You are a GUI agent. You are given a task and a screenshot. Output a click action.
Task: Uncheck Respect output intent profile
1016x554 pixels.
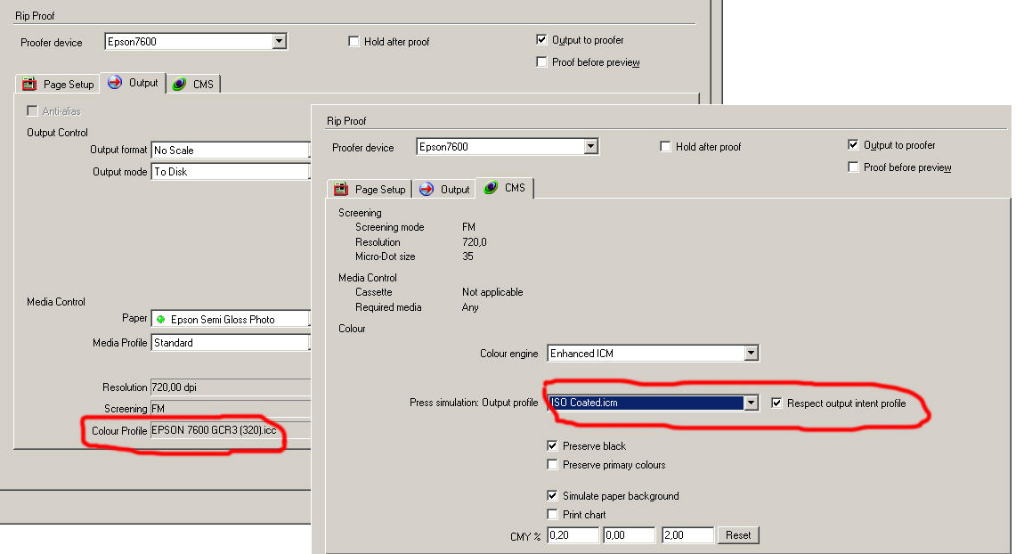click(776, 403)
